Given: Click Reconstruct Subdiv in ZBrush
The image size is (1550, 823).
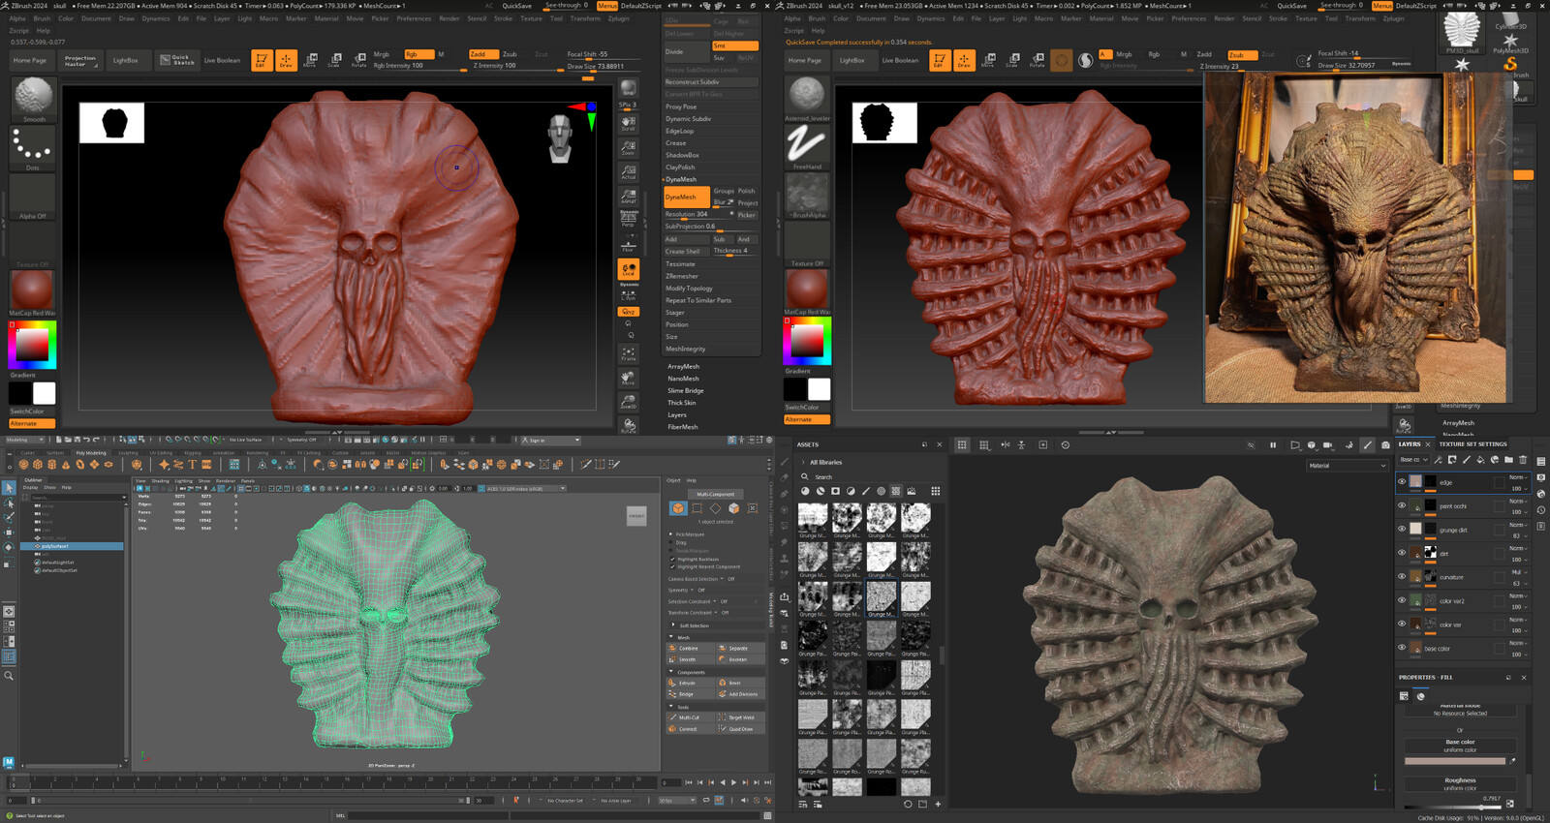Looking at the screenshot, I should [711, 82].
